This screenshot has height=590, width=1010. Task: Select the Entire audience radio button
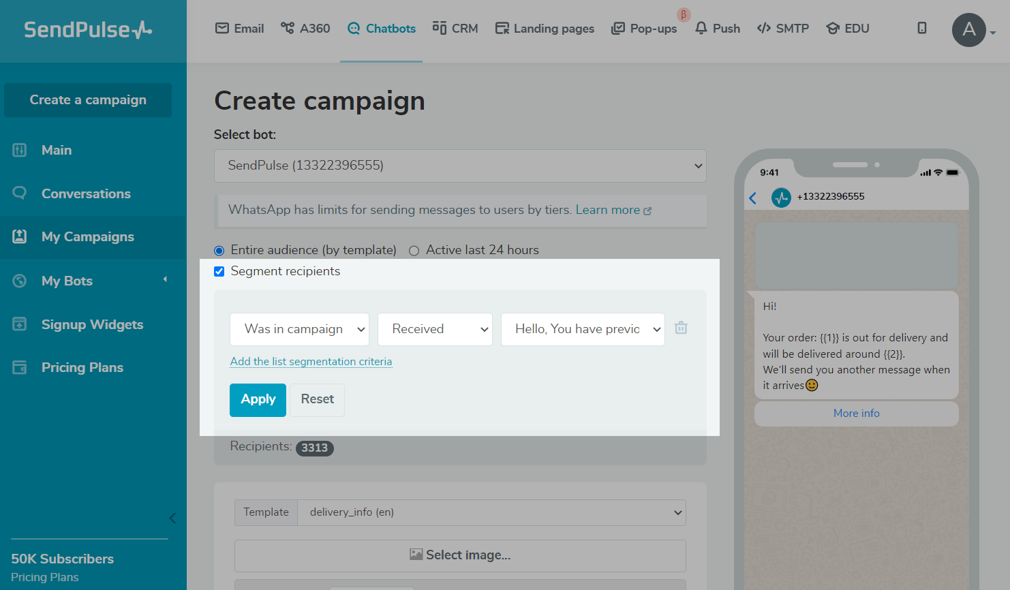pyautogui.click(x=219, y=251)
